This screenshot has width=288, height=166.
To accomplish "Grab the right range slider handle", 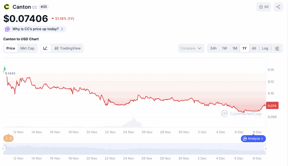I will [x=265, y=149].
